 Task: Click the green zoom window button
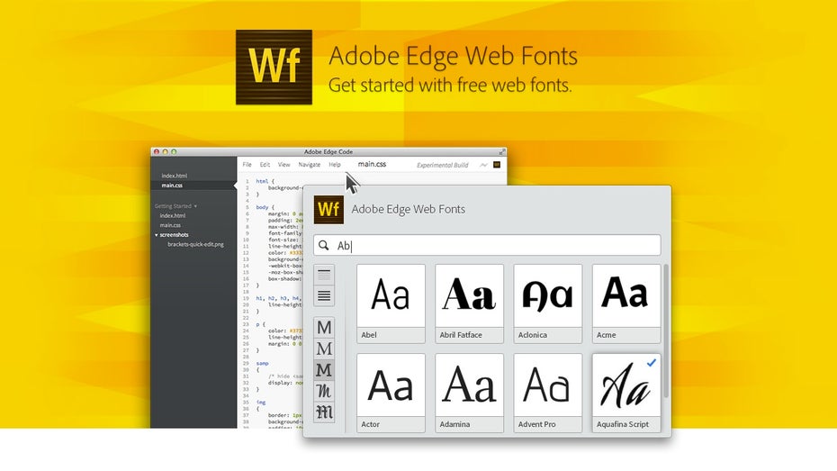pos(174,151)
